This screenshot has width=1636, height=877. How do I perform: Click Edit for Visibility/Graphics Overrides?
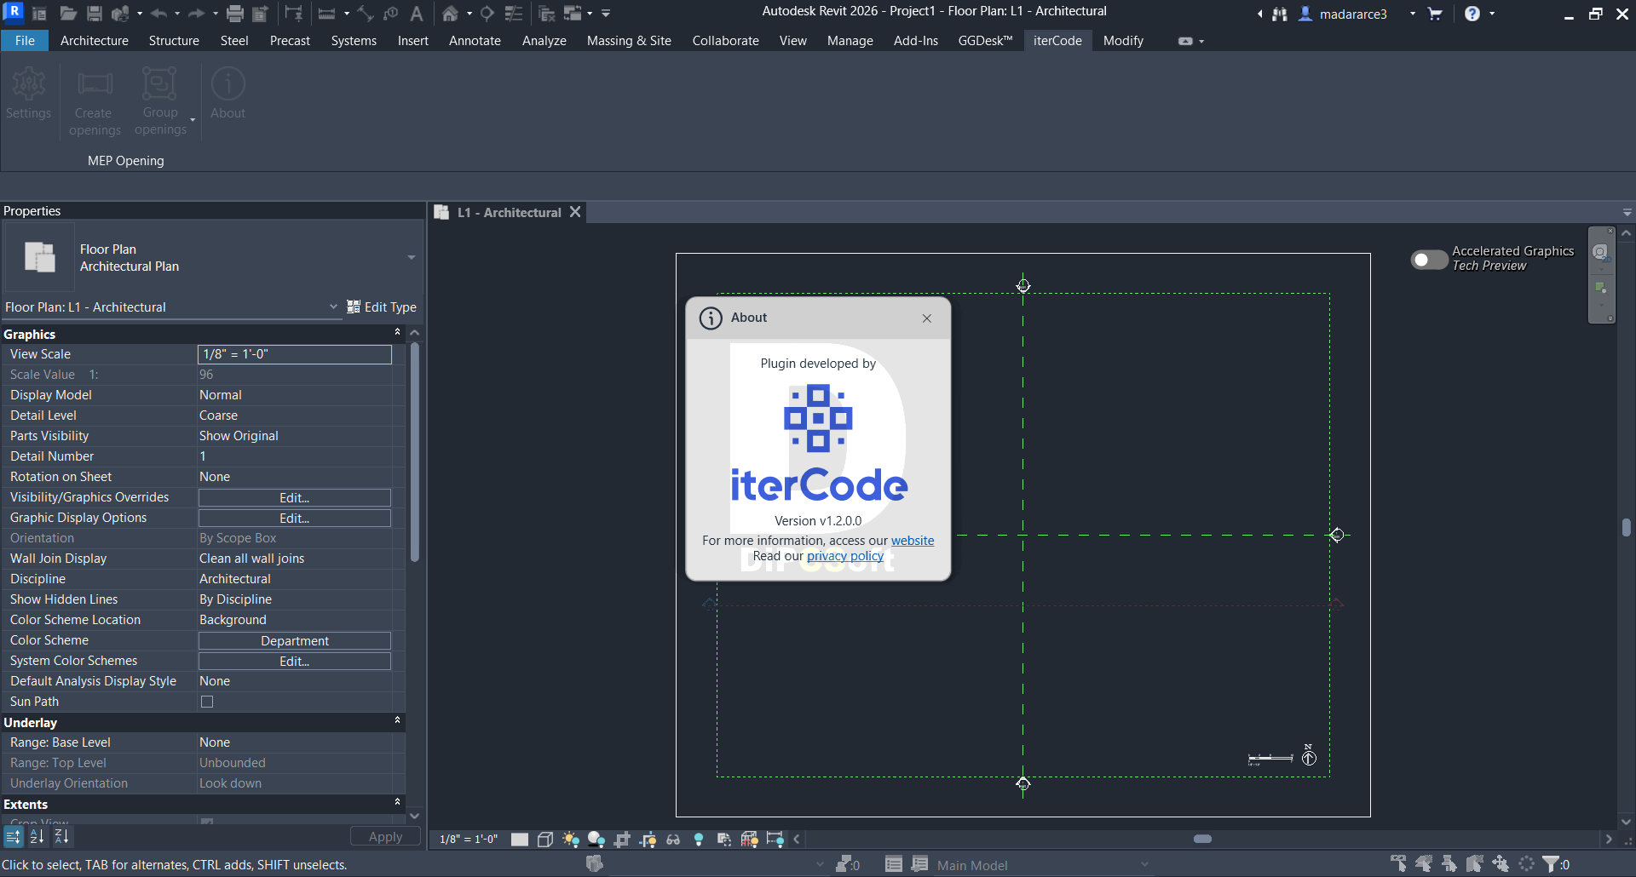click(x=295, y=498)
